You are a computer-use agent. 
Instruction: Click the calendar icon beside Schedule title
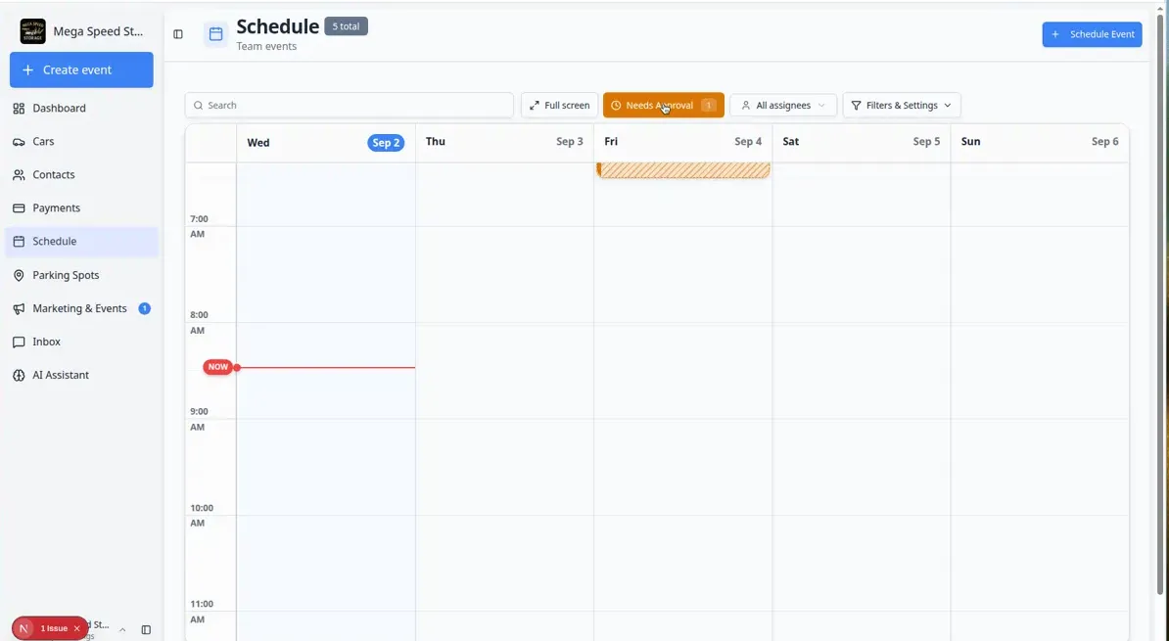tap(215, 34)
